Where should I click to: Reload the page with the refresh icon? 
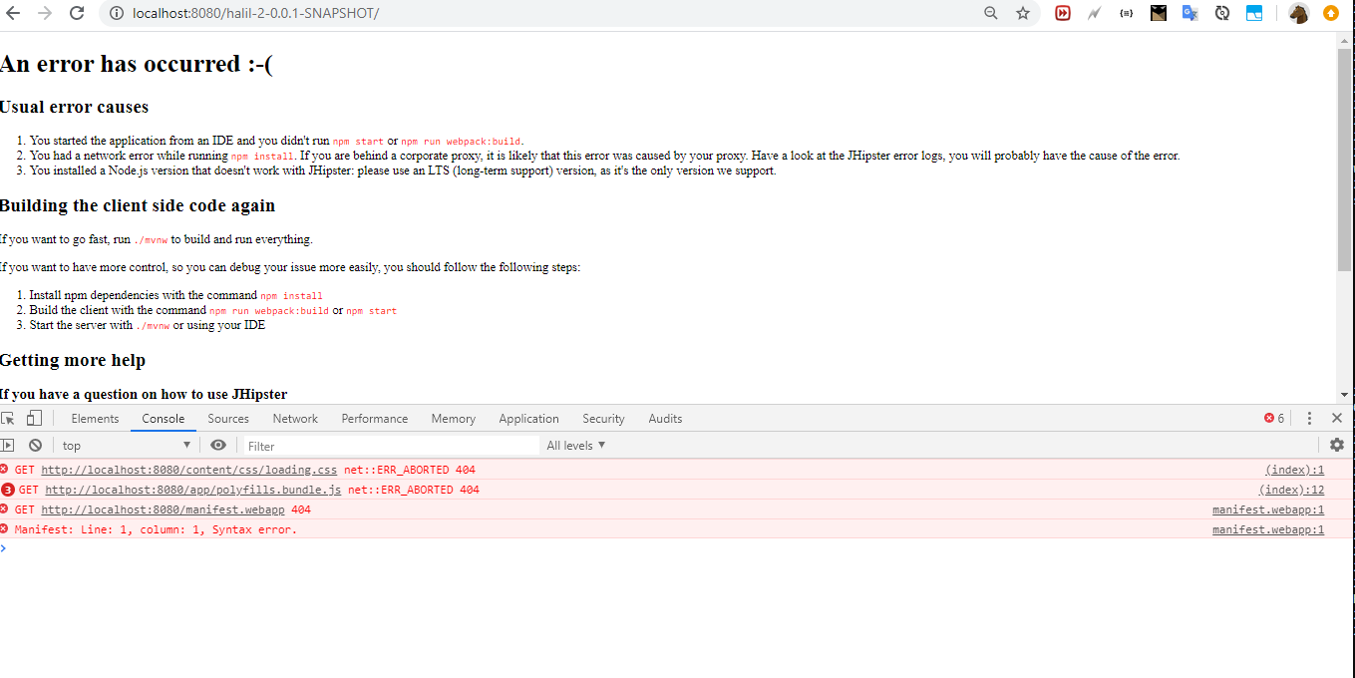(x=77, y=13)
